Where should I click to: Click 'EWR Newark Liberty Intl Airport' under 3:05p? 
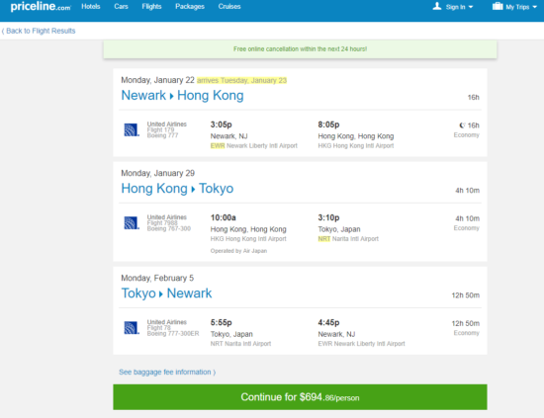[254, 146]
